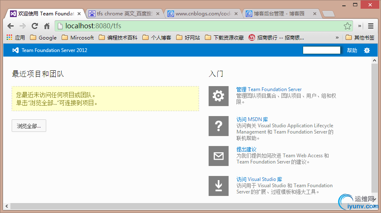The height and width of the screenshot is (213, 381).
Task: Open the 提出建议 link
Action: pos(247,149)
